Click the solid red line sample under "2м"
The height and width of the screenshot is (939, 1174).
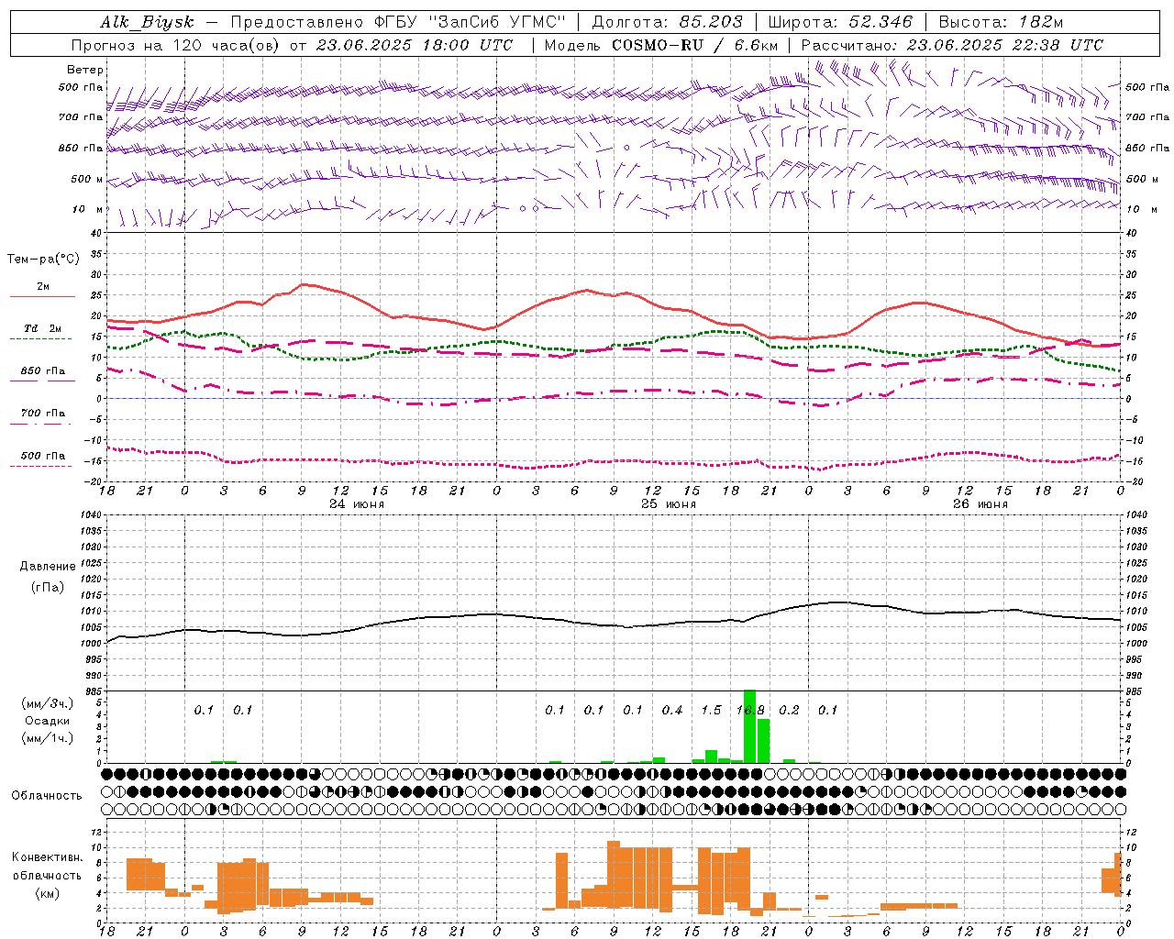coord(43,297)
